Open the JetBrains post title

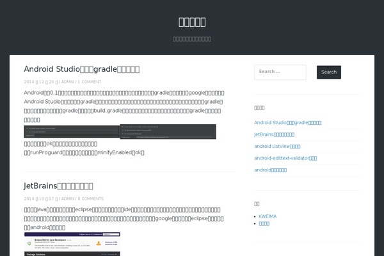[x=58, y=186]
